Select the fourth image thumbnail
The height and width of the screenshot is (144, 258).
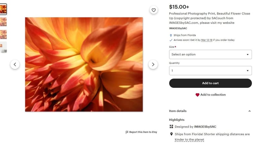coord(3,47)
